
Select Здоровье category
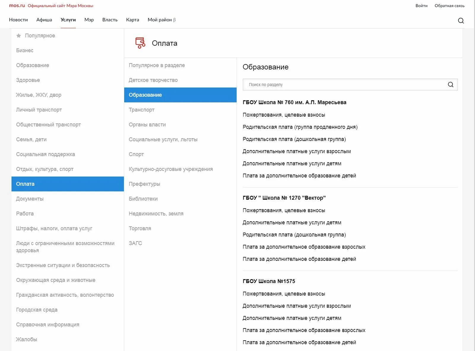click(x=68, y=80)
